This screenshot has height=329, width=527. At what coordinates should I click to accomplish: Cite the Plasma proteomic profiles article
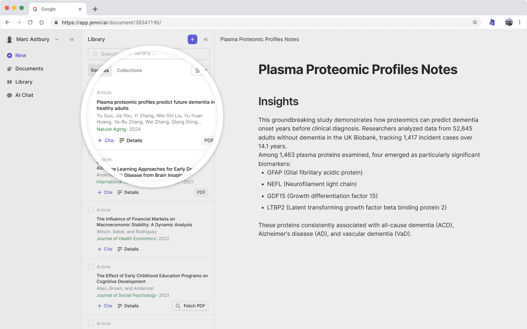click(105, 141)
